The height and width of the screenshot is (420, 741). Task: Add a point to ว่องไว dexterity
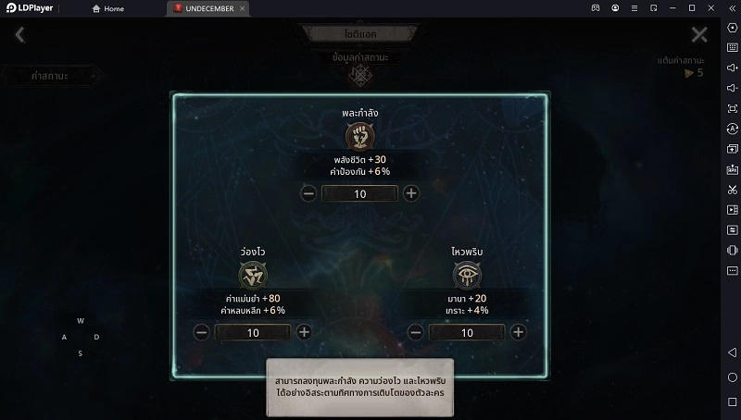coord(304,332)
